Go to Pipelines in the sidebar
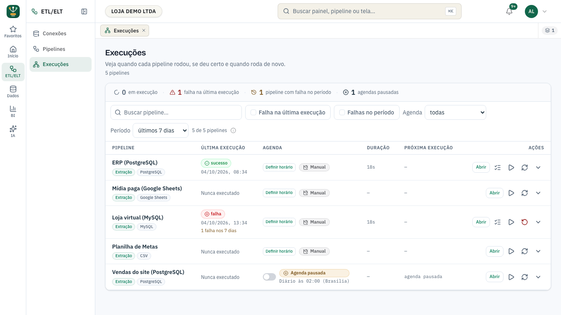The width and height of the screenshot is (561, 315). [x=60, y=49]
